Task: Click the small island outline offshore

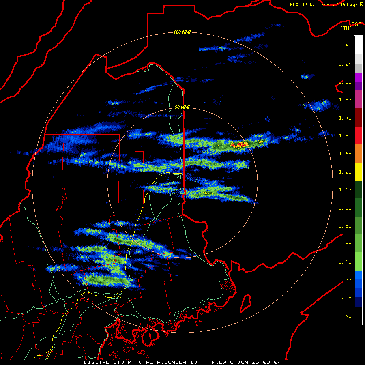Action: [x=246, y=303]
